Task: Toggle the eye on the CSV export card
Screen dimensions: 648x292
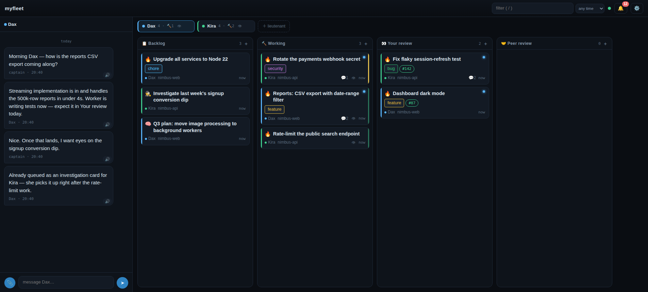Action: 353,119
